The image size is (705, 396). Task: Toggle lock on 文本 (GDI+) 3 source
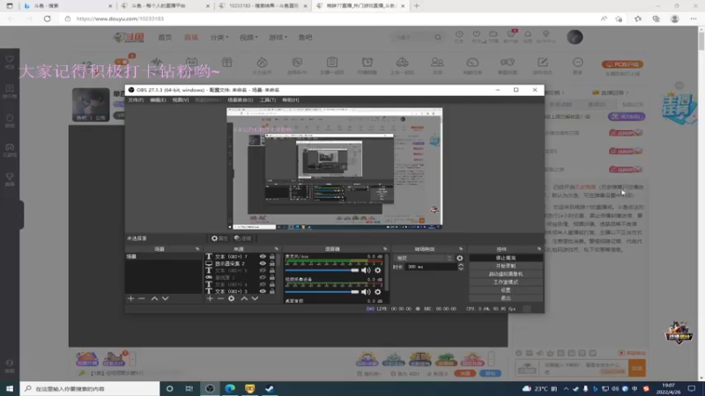tap(272, 291)
